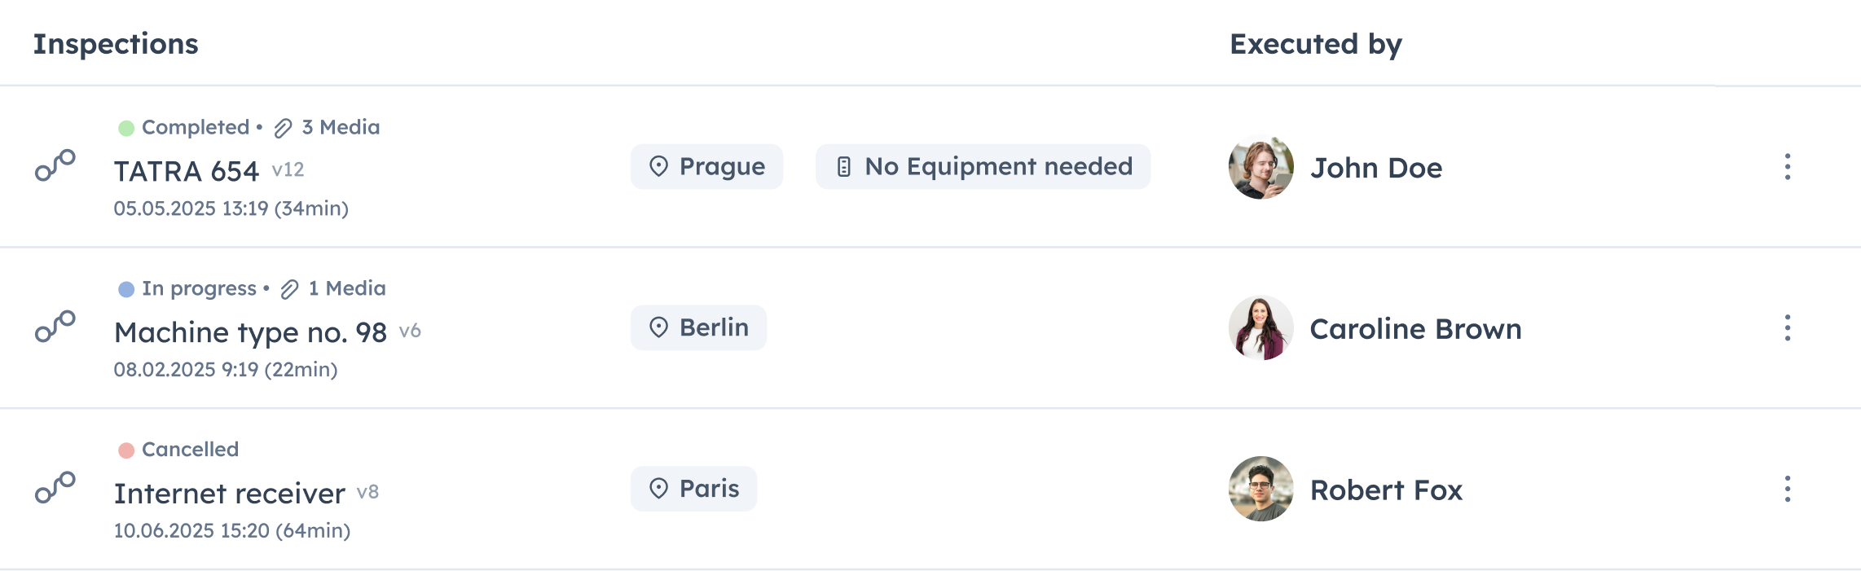Click the paperclip icon next to 1 Media

(289, 289)
